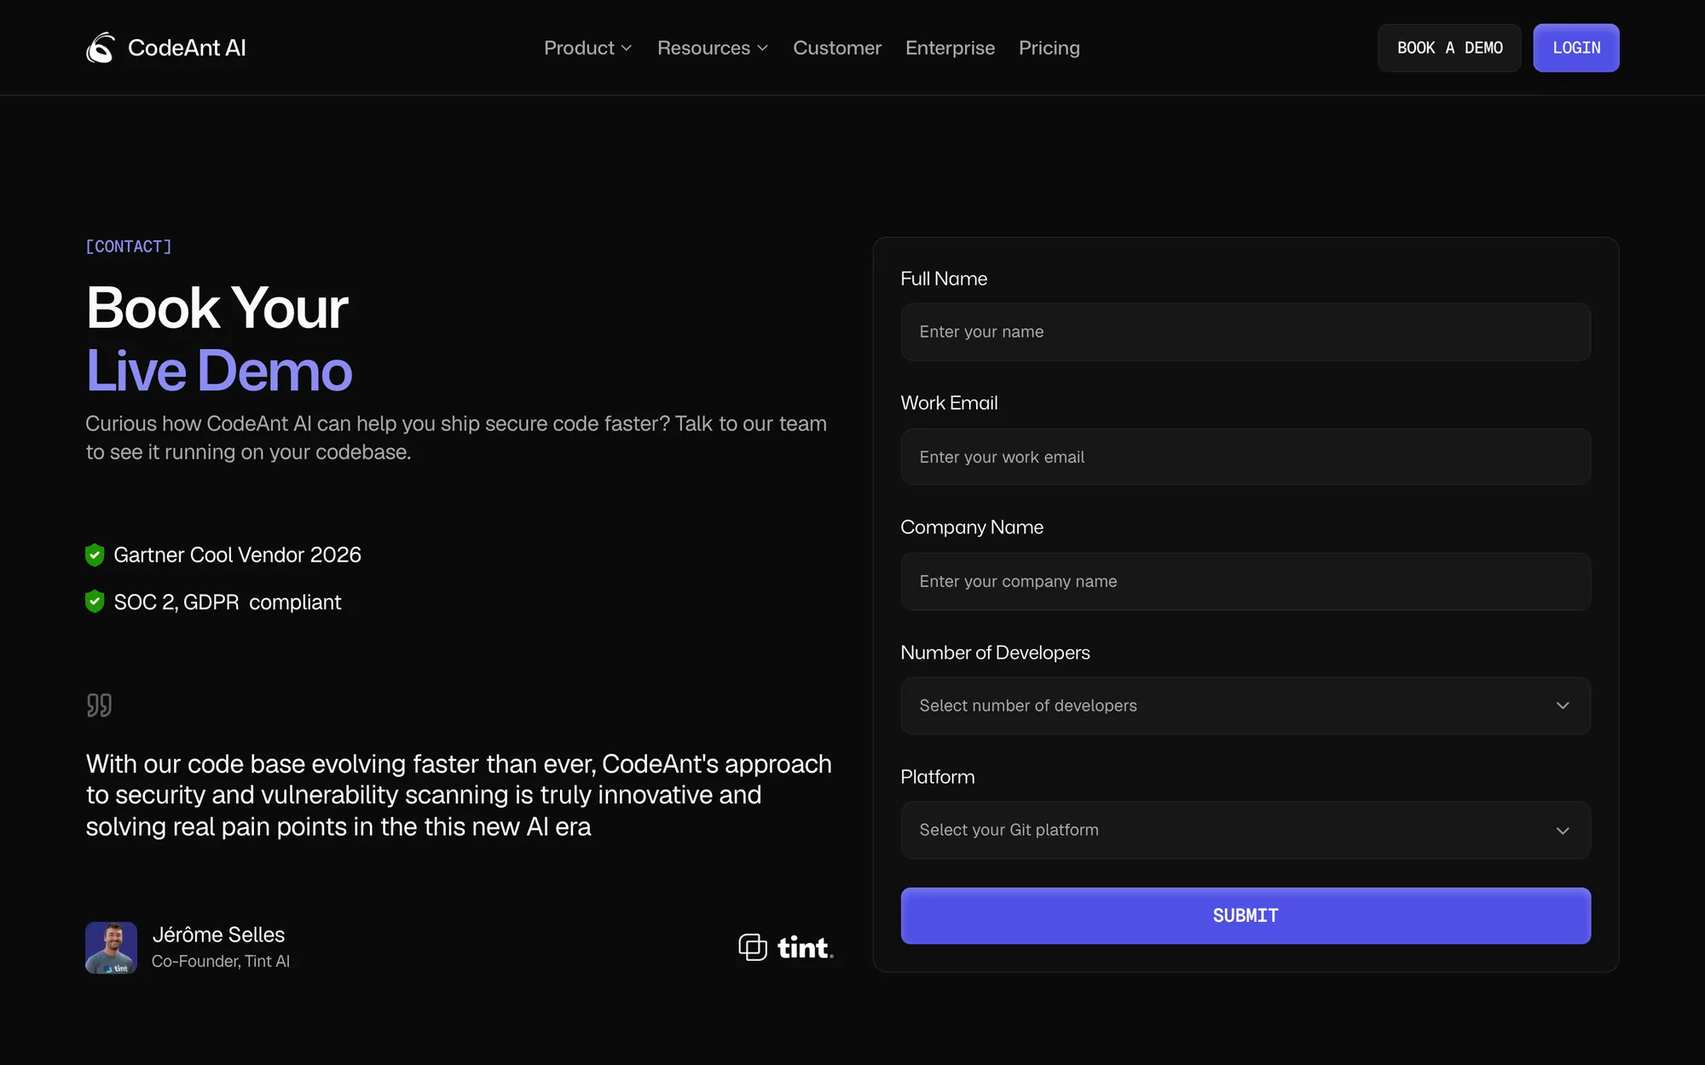Focus the Full Name input field
This screenshot has width=1705, height=1065.
pos(1246,331)
